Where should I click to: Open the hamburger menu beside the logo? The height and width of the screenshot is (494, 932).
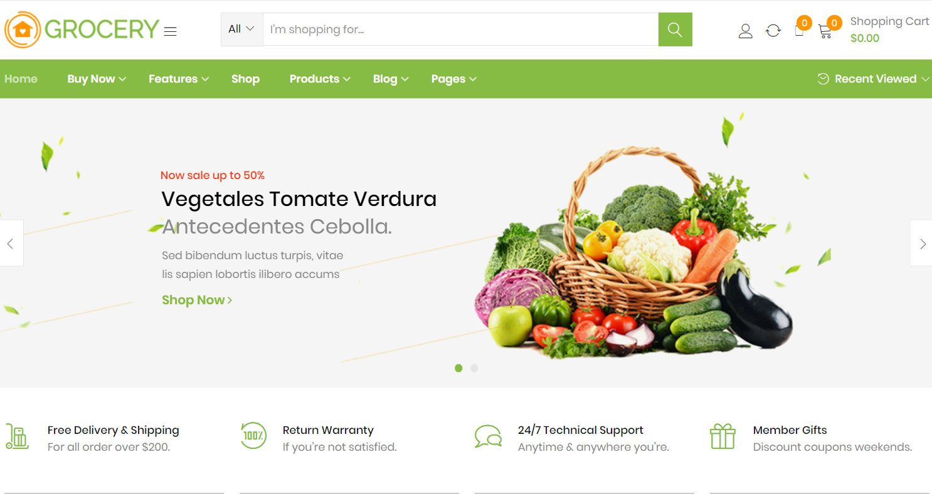171,31
